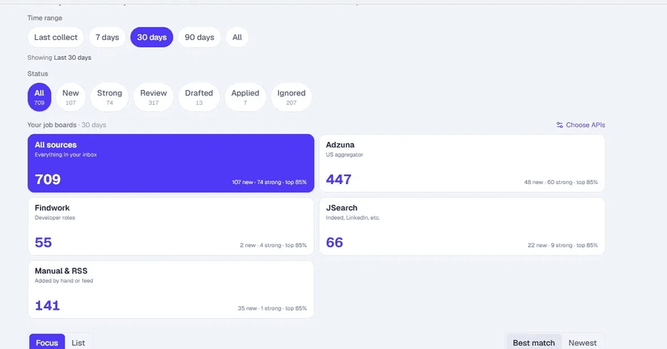Click the 'Your job boards · 30 days' label
The width and height of the screenshot is (667, 349).
67,125
